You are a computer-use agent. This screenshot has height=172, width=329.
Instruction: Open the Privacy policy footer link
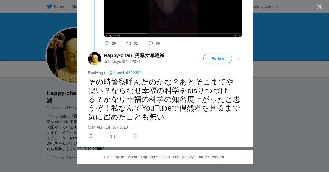183,157
